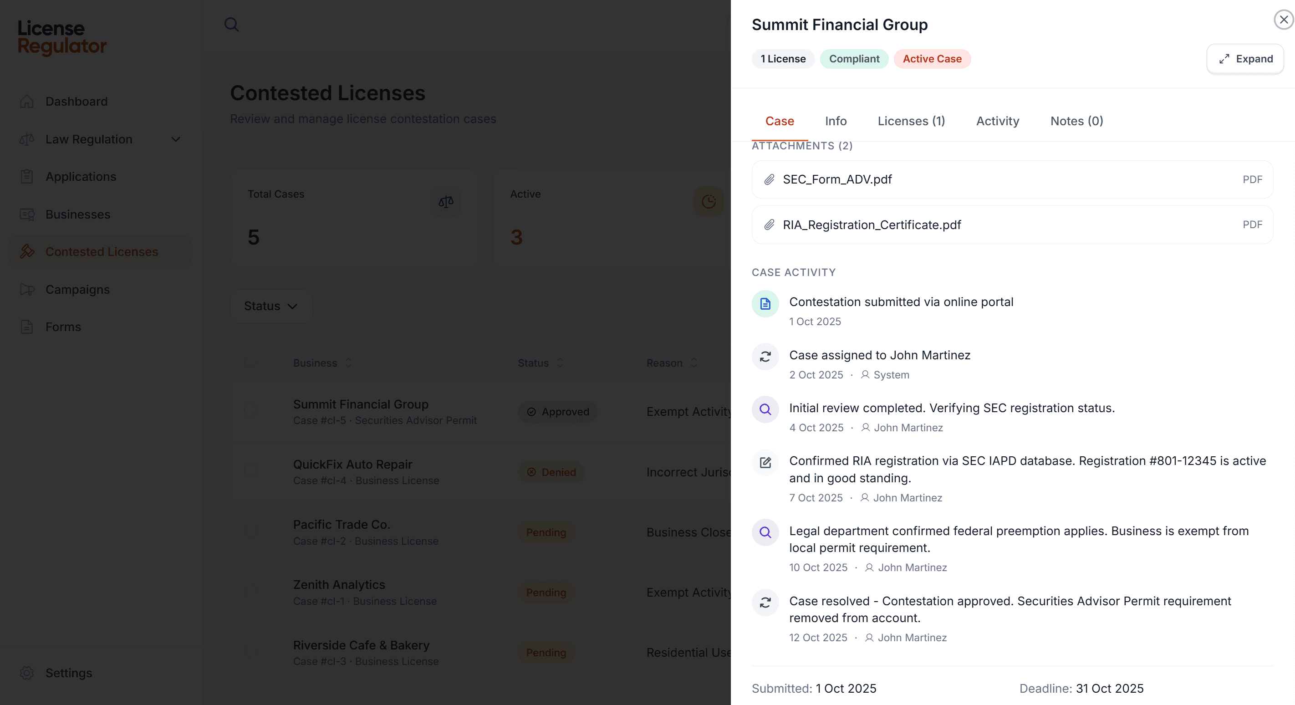This screenshot has height=705, width=1295.
Task: Click the Total Cases card showing 5
Action: [354, 218]
